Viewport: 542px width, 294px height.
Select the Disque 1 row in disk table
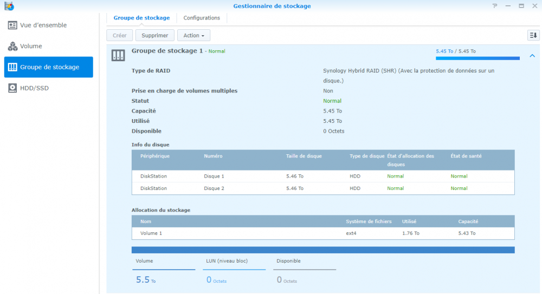[x=322, y=176]
